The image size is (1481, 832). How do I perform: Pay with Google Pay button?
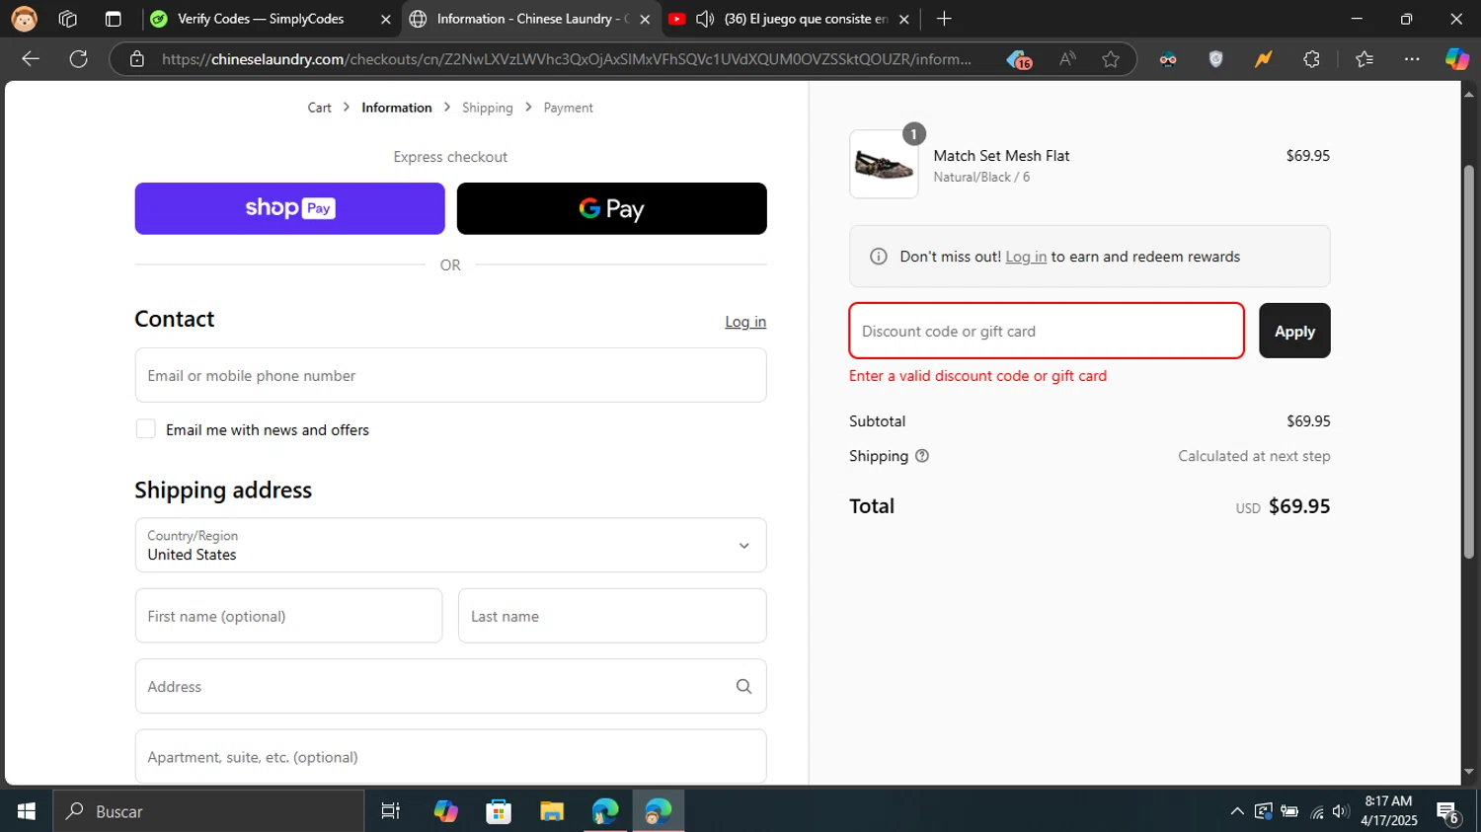point(611,208)
